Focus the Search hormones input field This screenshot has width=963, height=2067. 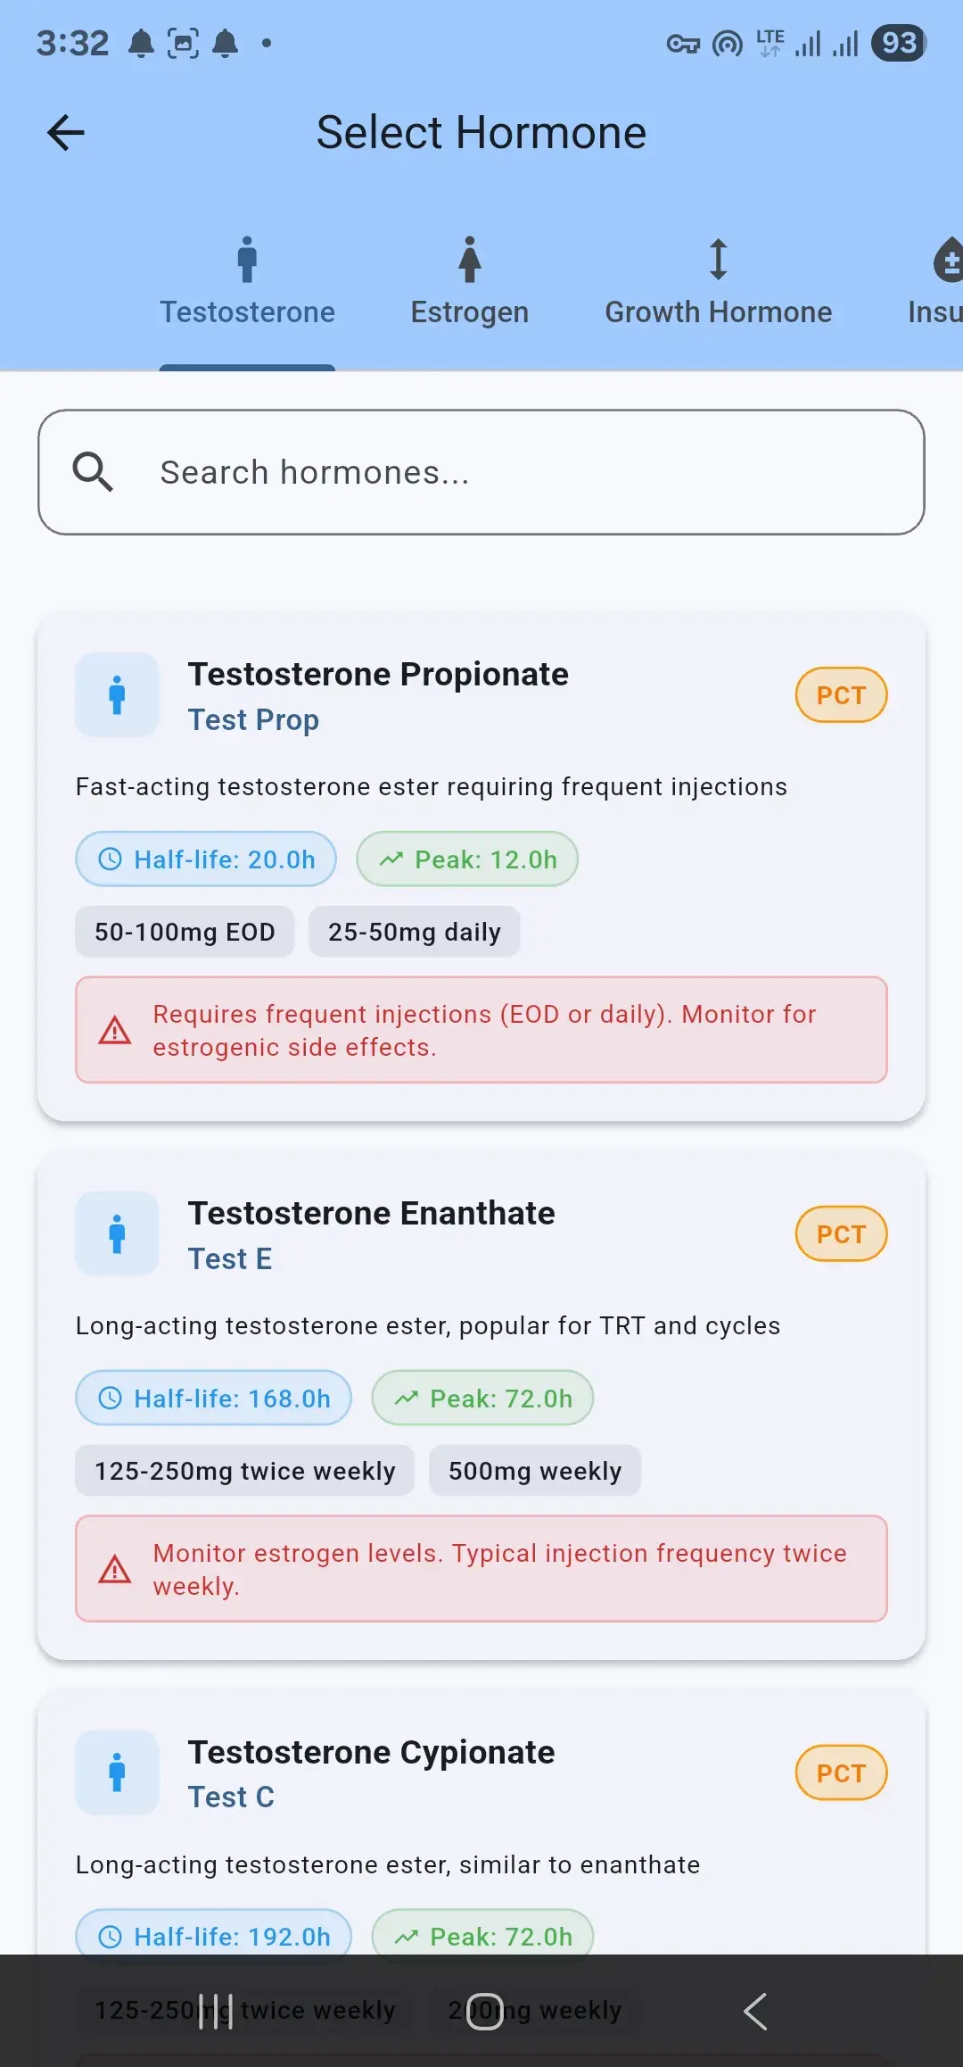click(499, 472)
